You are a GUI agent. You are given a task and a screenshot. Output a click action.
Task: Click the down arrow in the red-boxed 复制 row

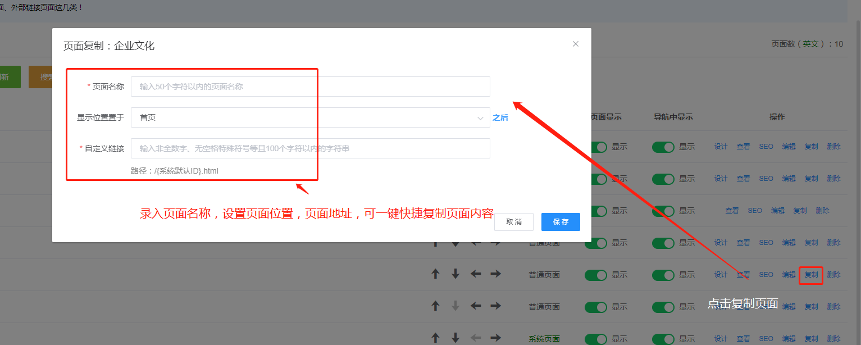tap(455, 274)
